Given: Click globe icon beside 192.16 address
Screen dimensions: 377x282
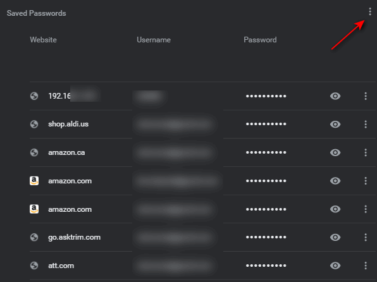Looking at the screenshot, I should (x=34, y=96).
